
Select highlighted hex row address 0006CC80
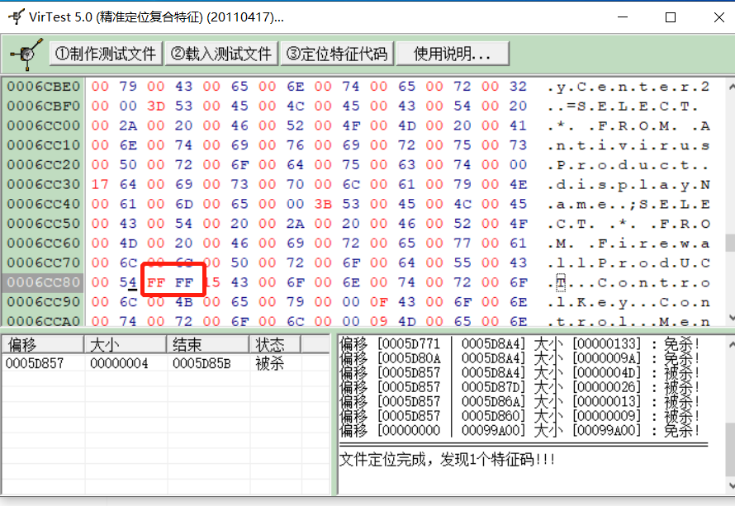coord(44,282)
